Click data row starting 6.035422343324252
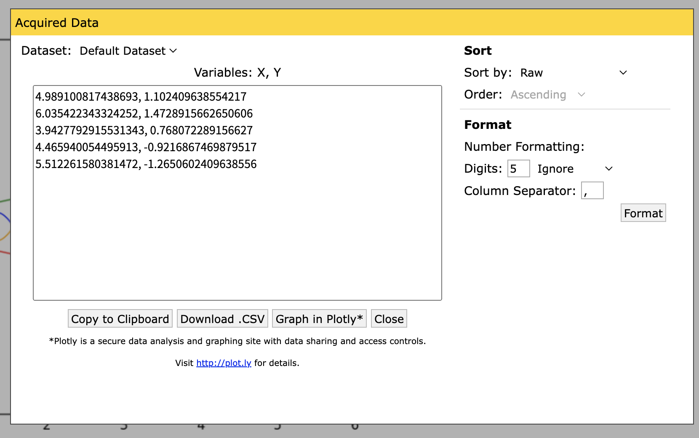699x438 pixels. click(x=144, y=114)
